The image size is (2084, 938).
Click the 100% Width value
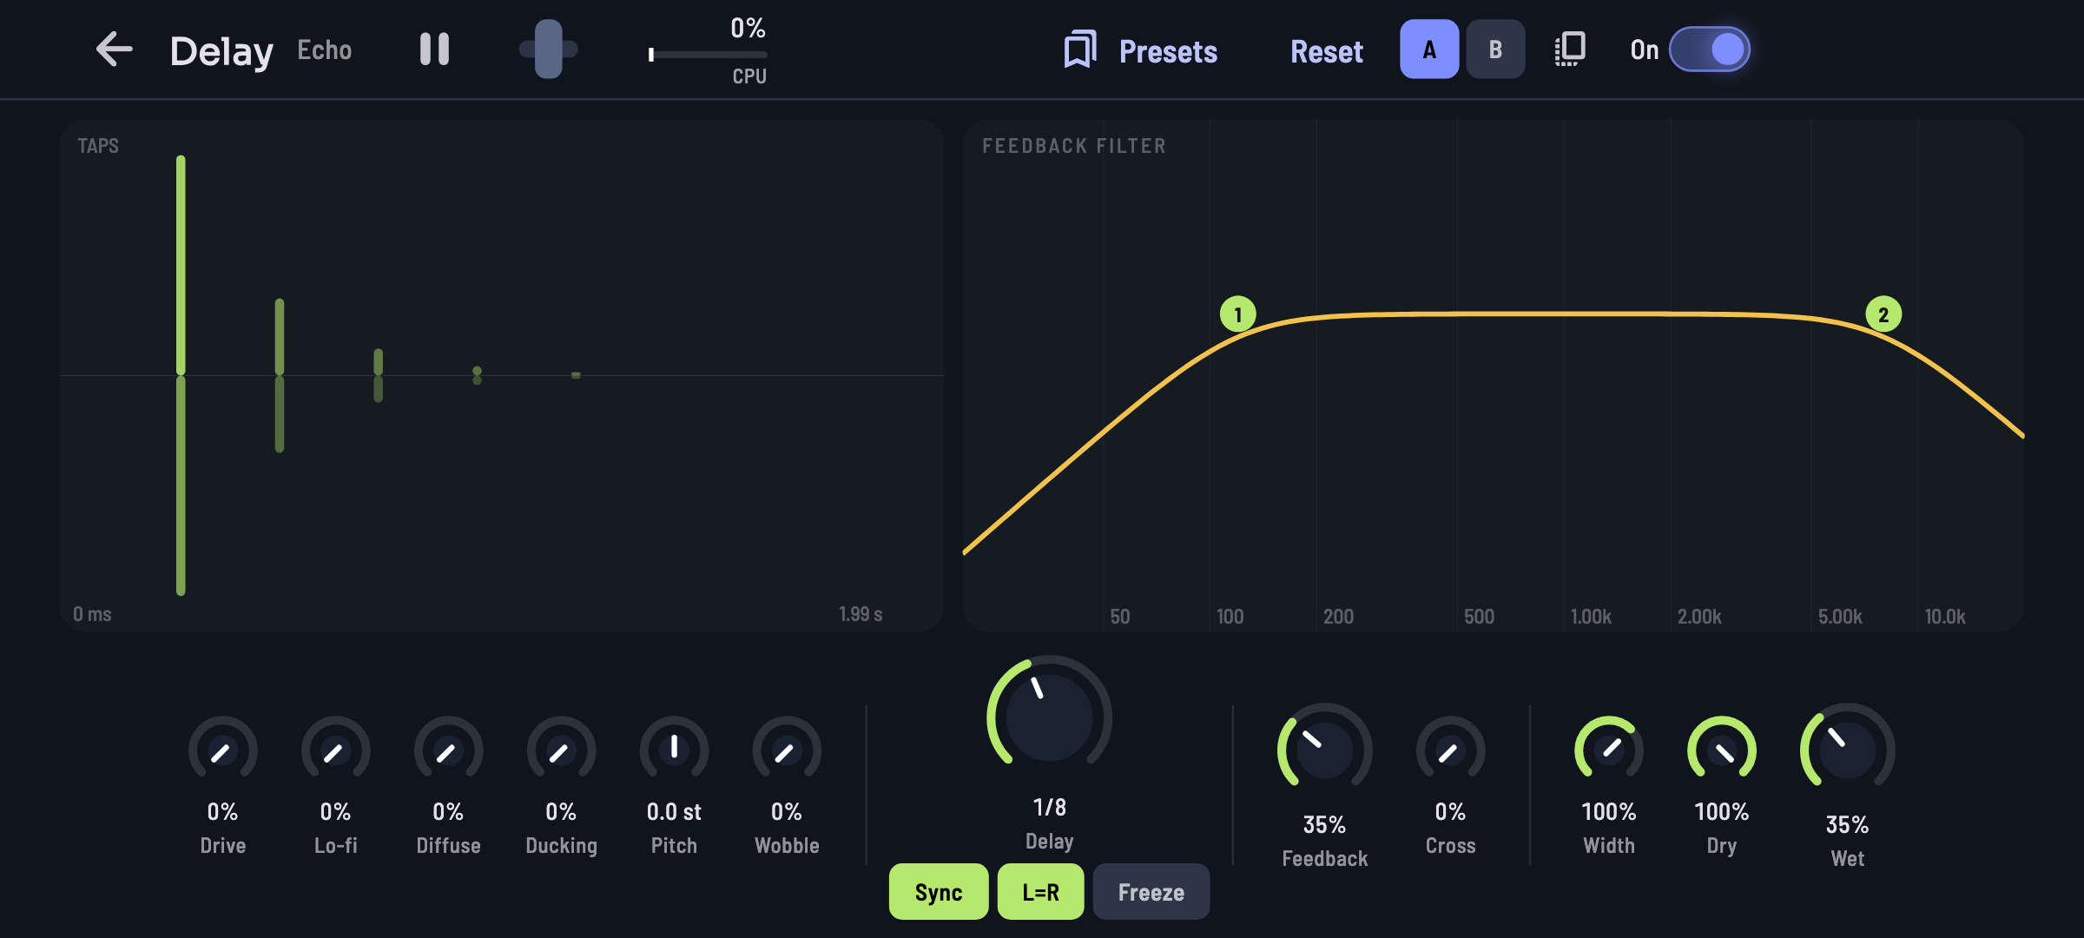(x=1609, y=811)
